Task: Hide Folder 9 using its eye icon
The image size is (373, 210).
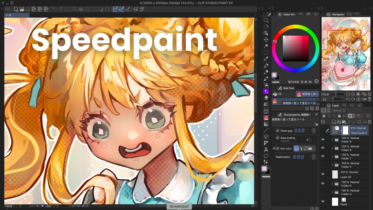Action: tap(323, 140)
